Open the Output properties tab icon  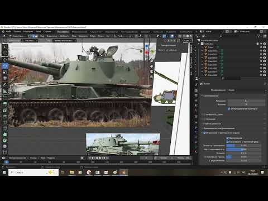pos(196,95)
